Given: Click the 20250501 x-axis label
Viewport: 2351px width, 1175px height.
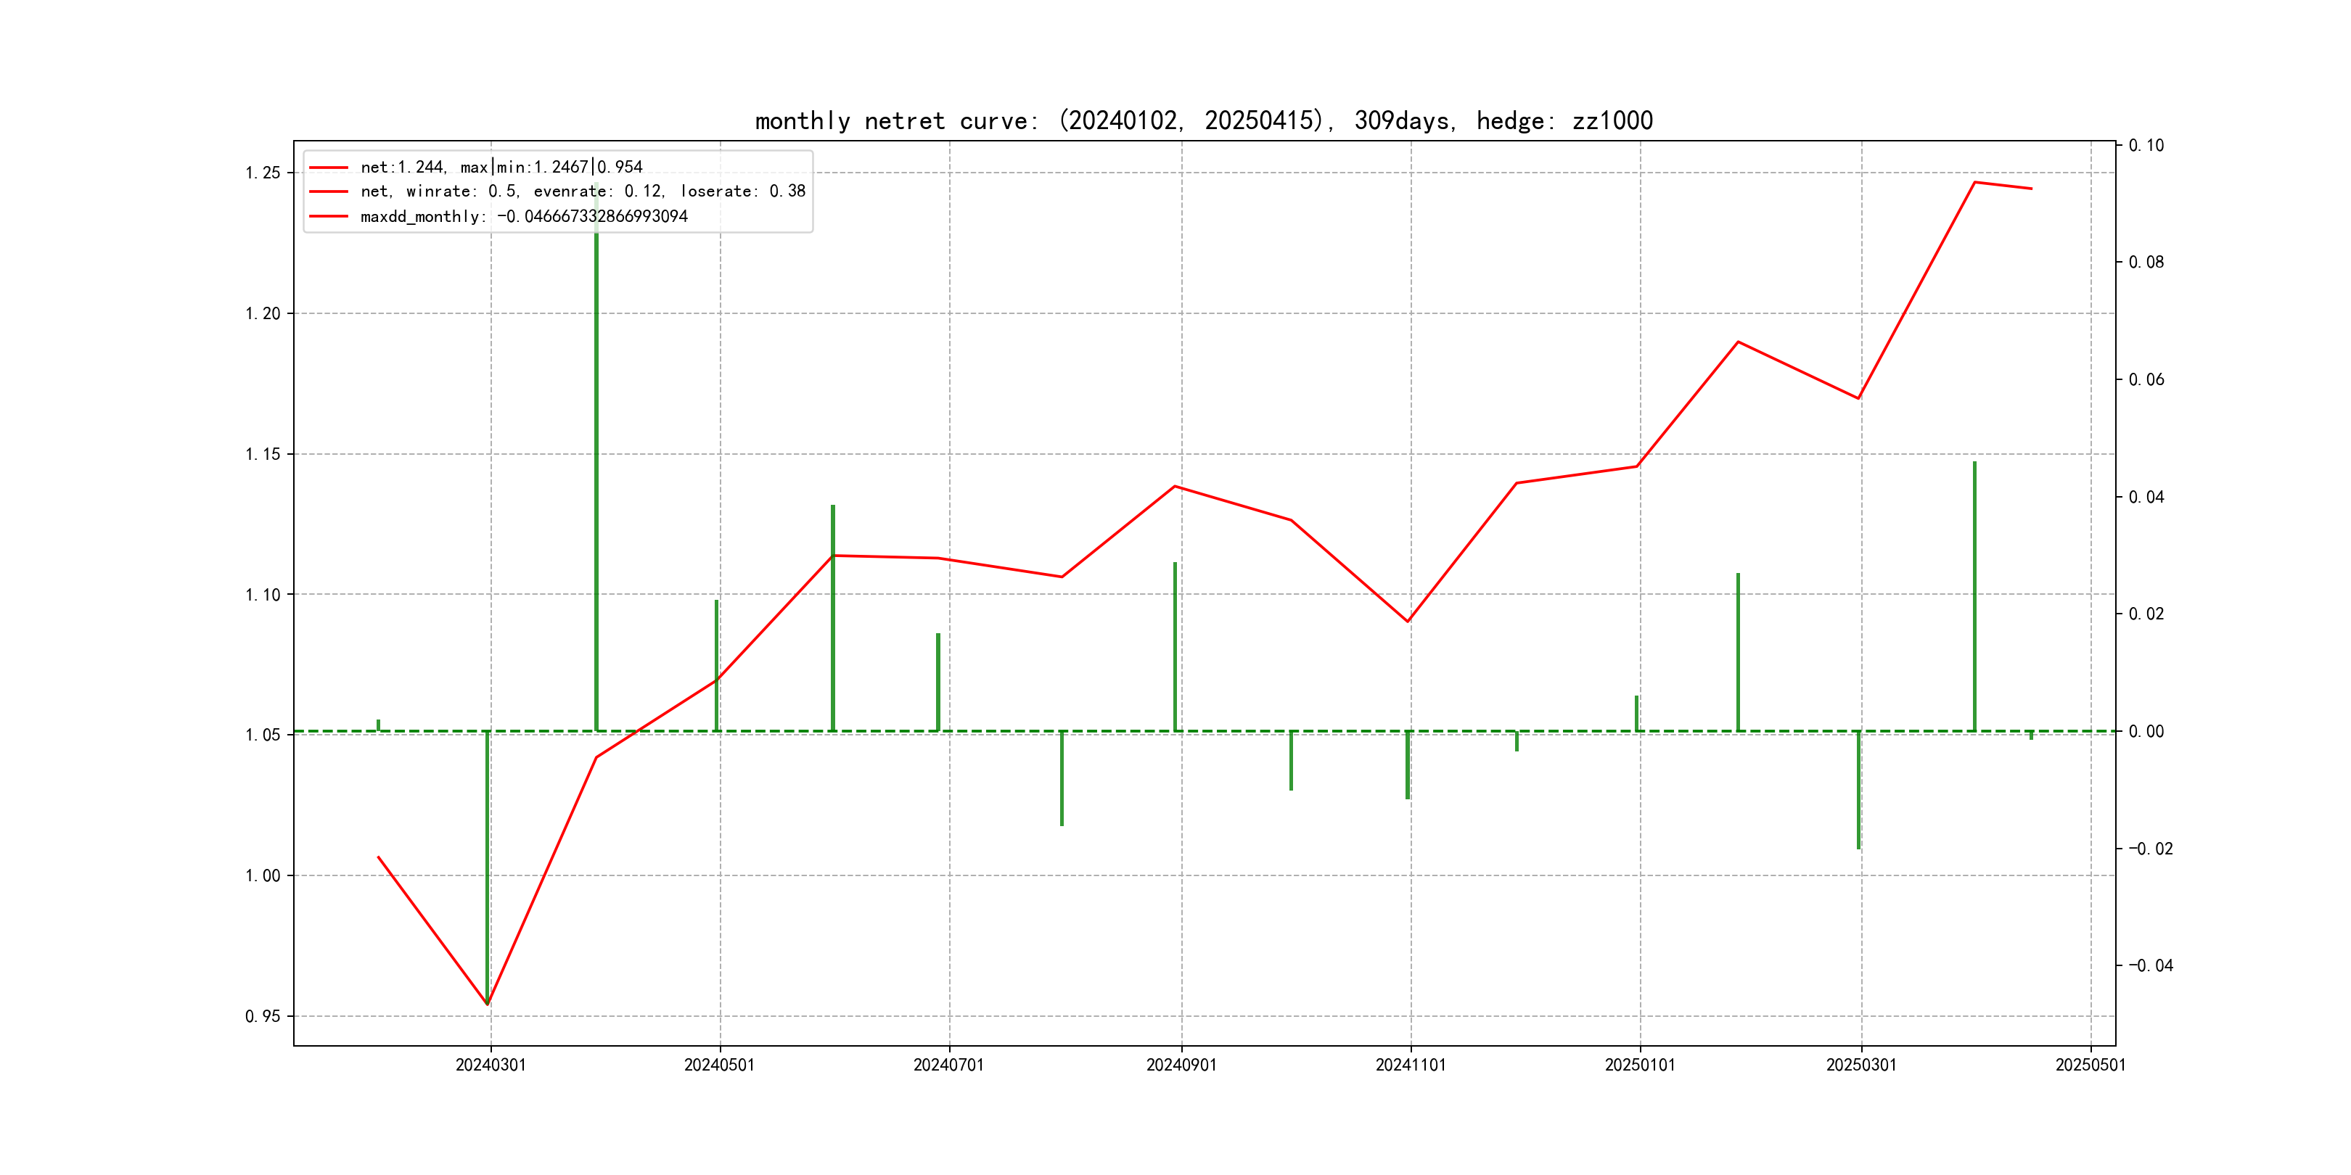Looking at the screenshot, I should 2090,1065.
